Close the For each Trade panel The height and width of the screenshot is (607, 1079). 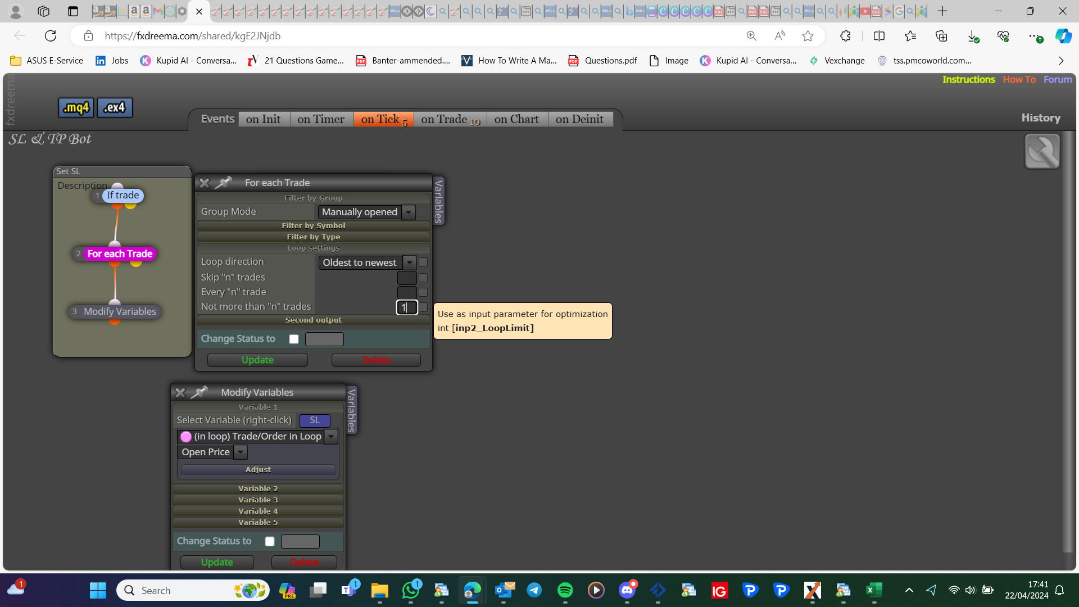205,183
